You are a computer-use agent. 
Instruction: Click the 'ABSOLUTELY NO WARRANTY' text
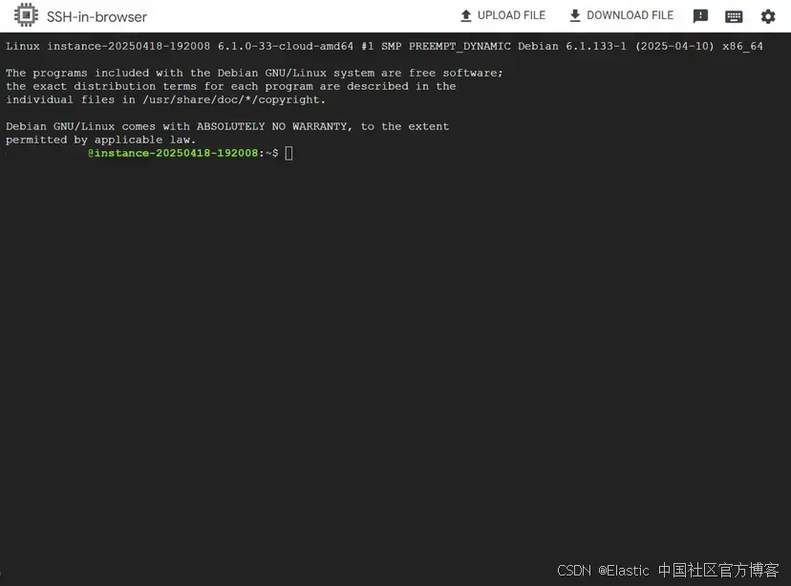[x=272, y=126]
